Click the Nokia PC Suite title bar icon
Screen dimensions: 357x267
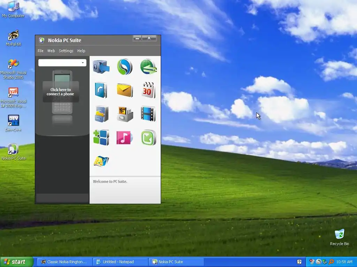click(x=41, y=40)
